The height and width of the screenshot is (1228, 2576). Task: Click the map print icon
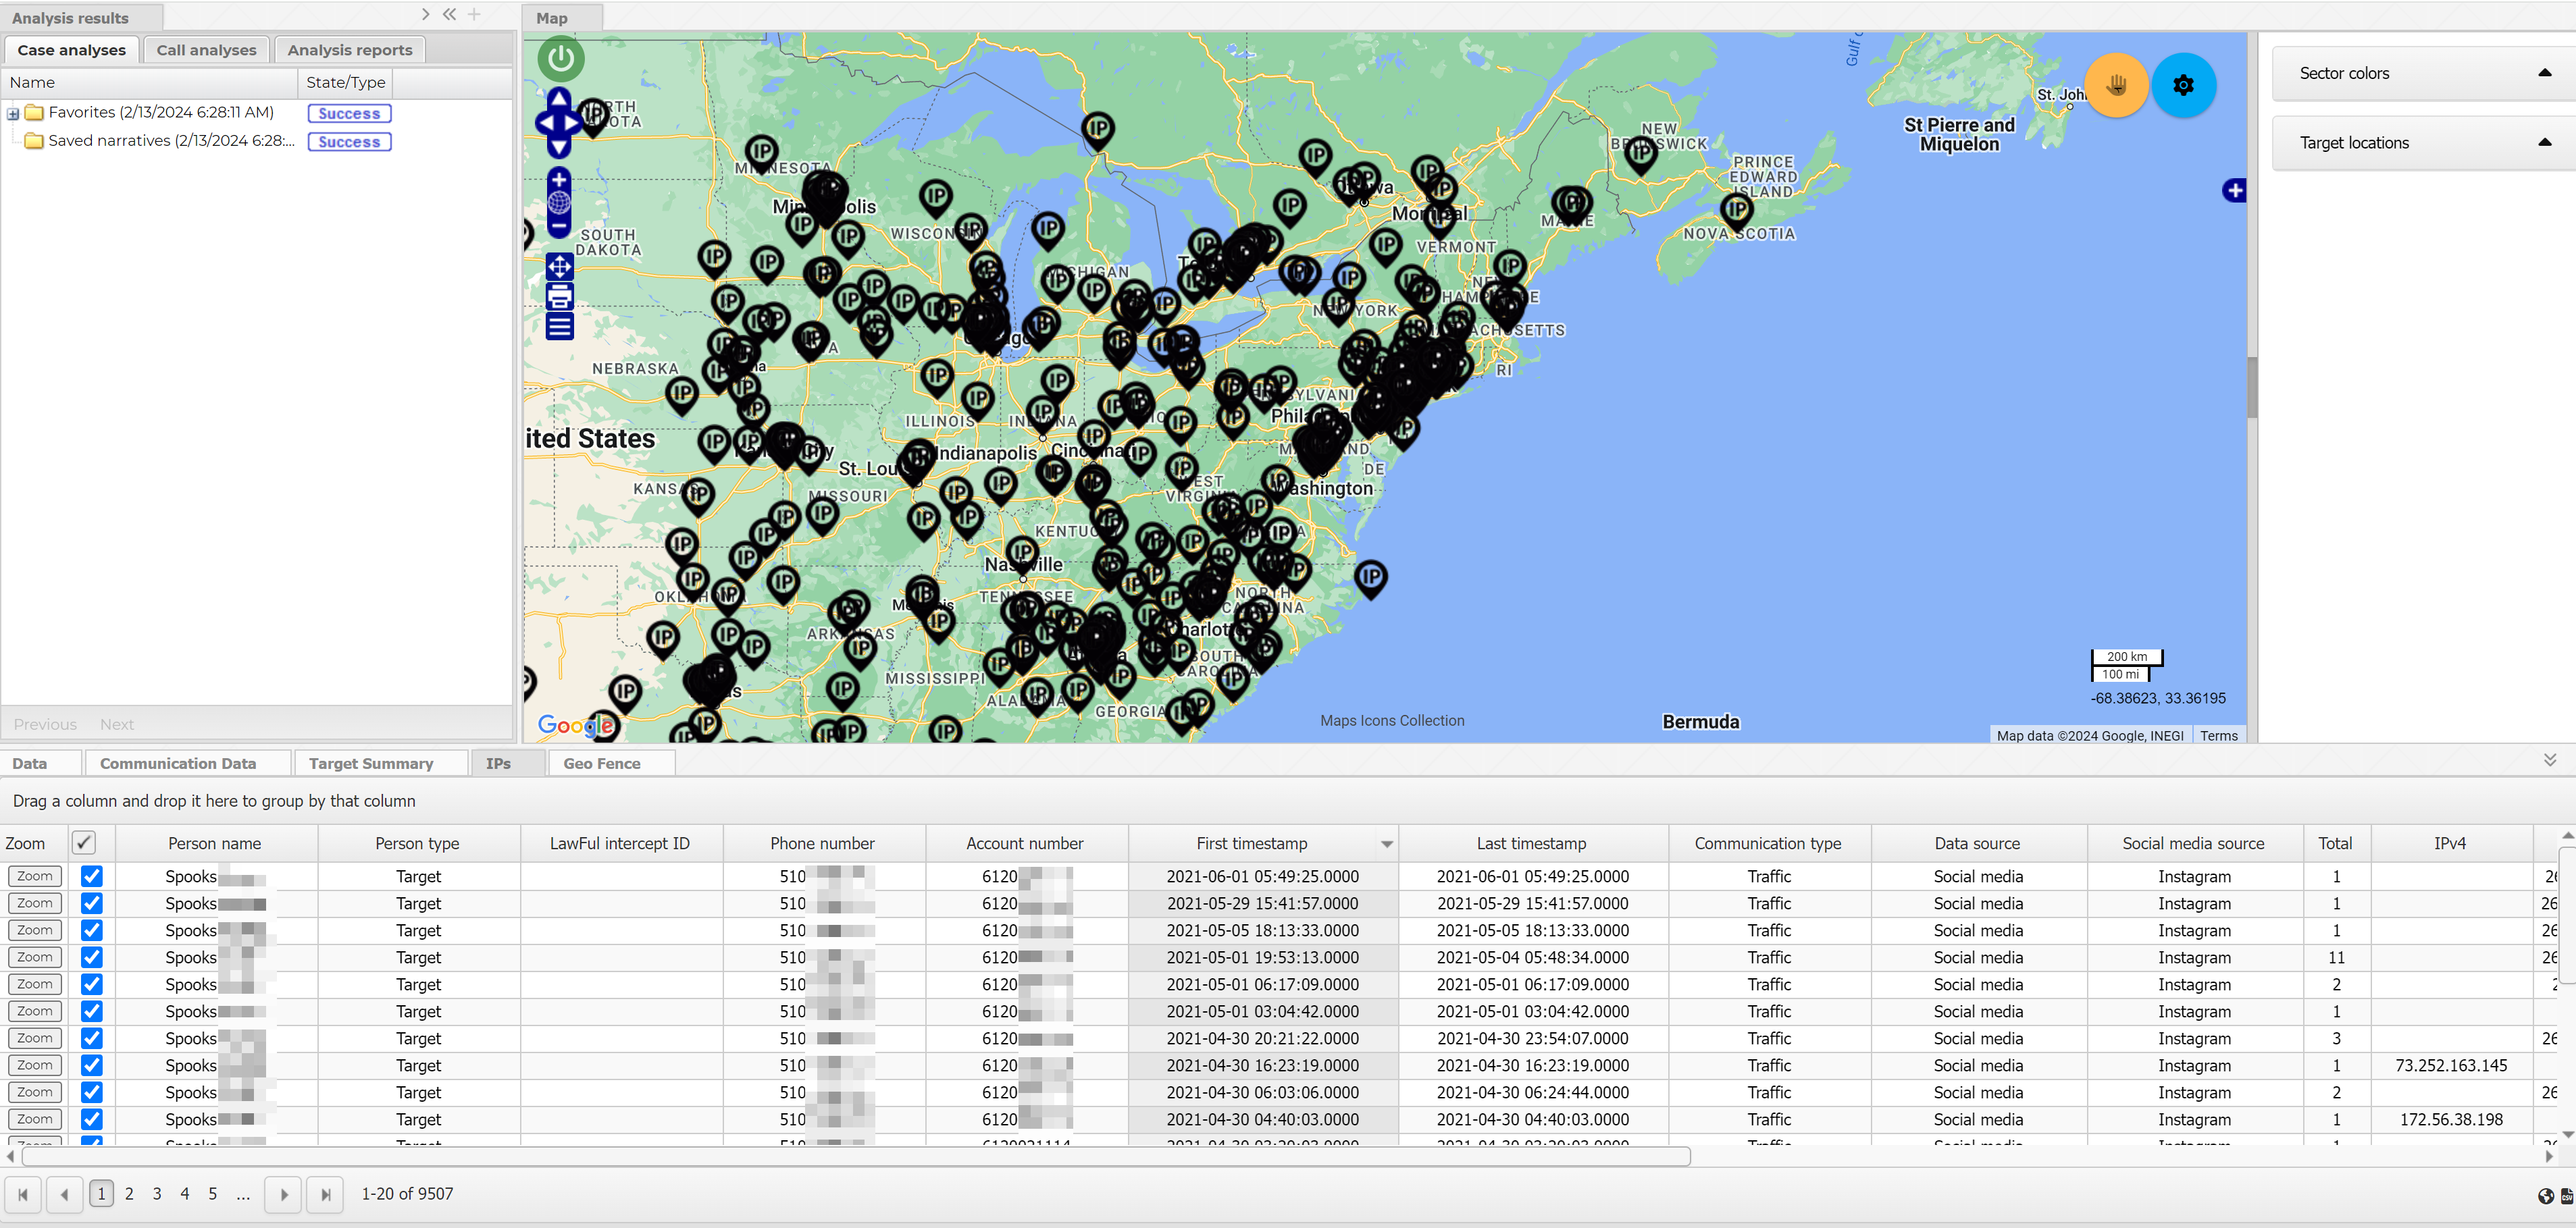click(x=560, y=297)
